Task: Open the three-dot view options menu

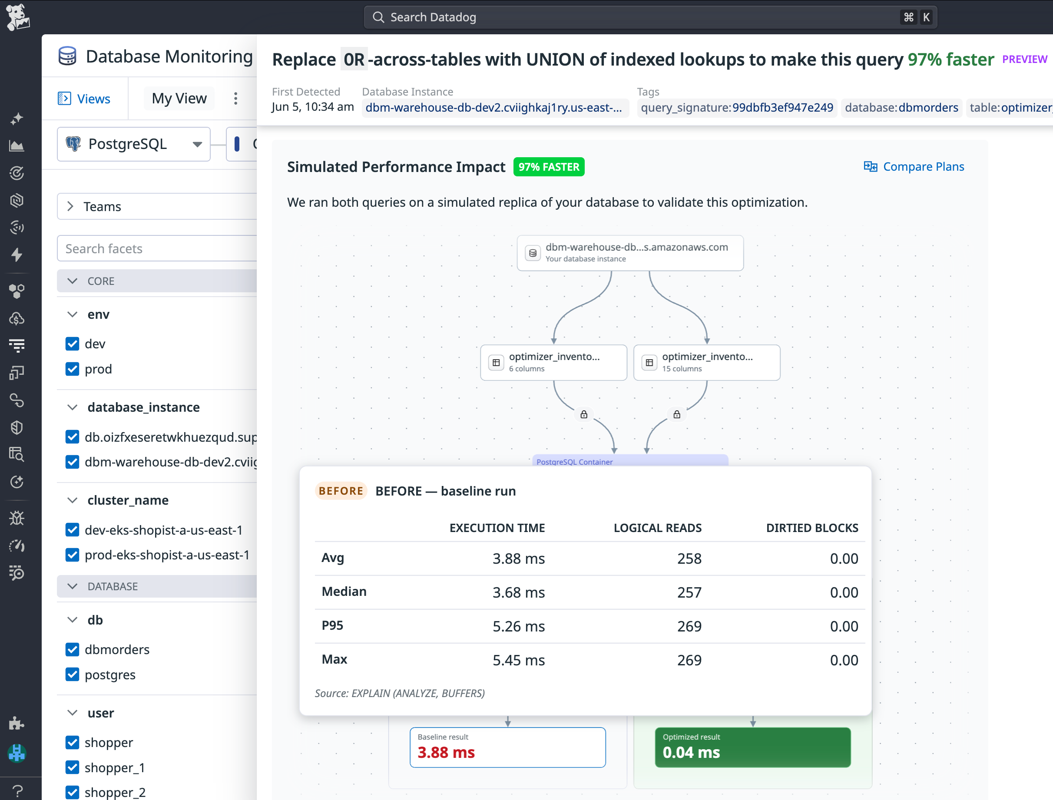Action: click(236, 99)
